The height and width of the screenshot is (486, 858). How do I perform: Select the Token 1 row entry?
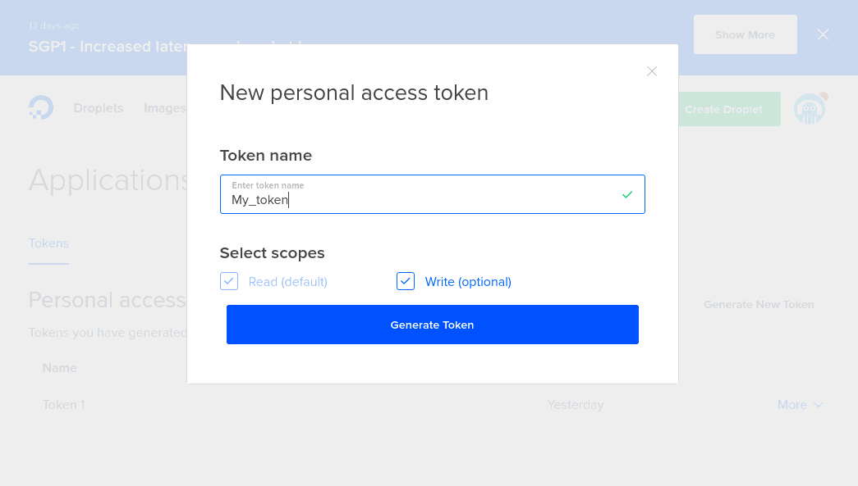click(x=63, y=405)
